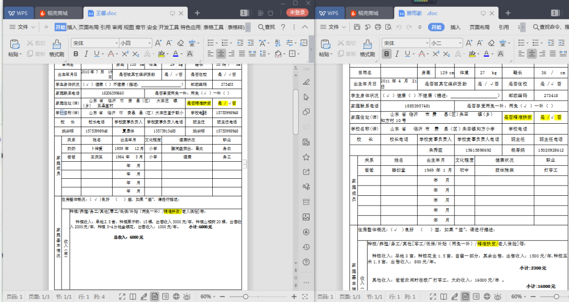Undo last action in right WPS window
The width and height of the screenshot is (569, 302).
point(399,27)
